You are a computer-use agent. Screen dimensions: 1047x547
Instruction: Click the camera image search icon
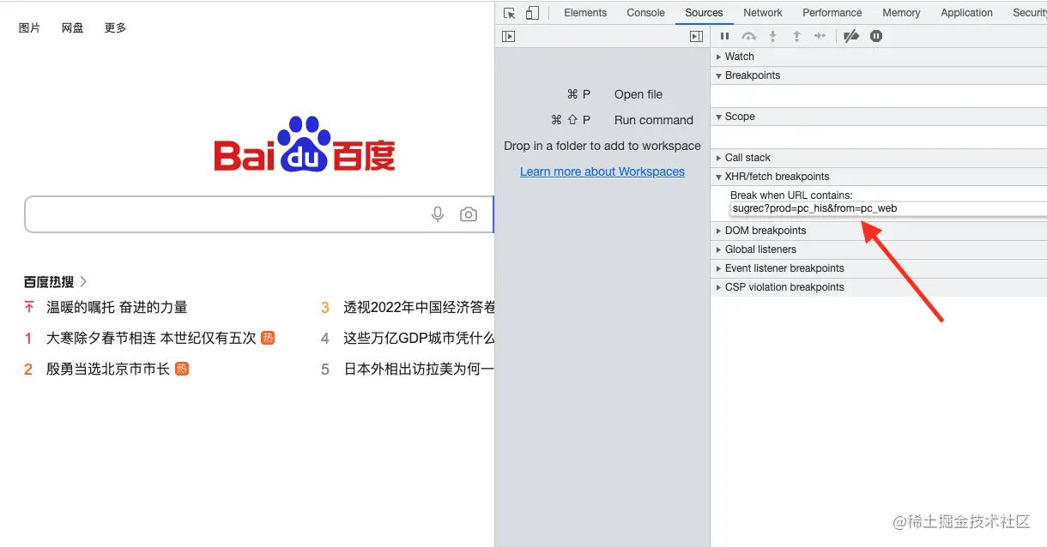469,214
